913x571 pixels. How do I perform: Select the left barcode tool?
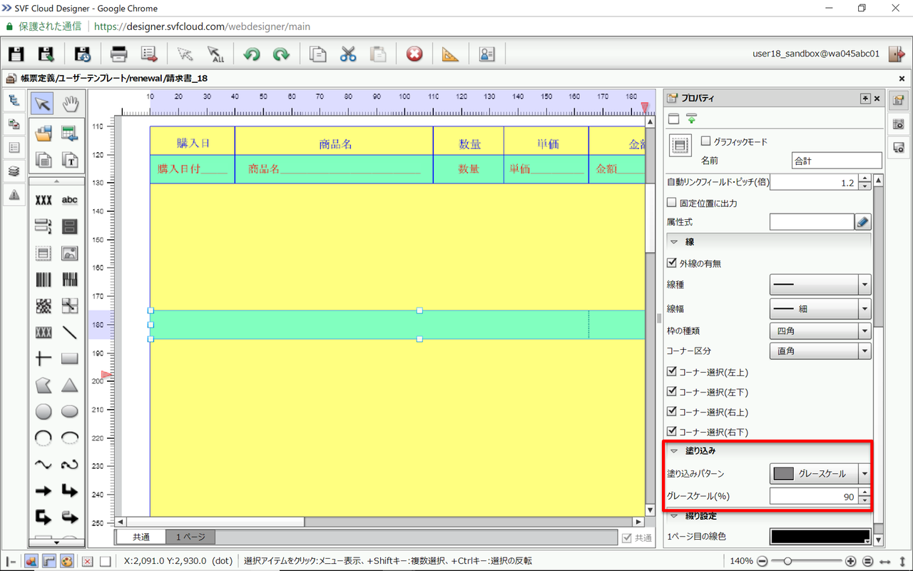pyautogui.click(x=44, y=279)
